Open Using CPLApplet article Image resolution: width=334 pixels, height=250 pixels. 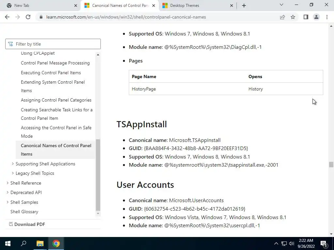click(38, 53)
